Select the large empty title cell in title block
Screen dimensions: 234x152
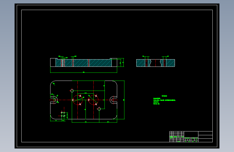point(191,134)
